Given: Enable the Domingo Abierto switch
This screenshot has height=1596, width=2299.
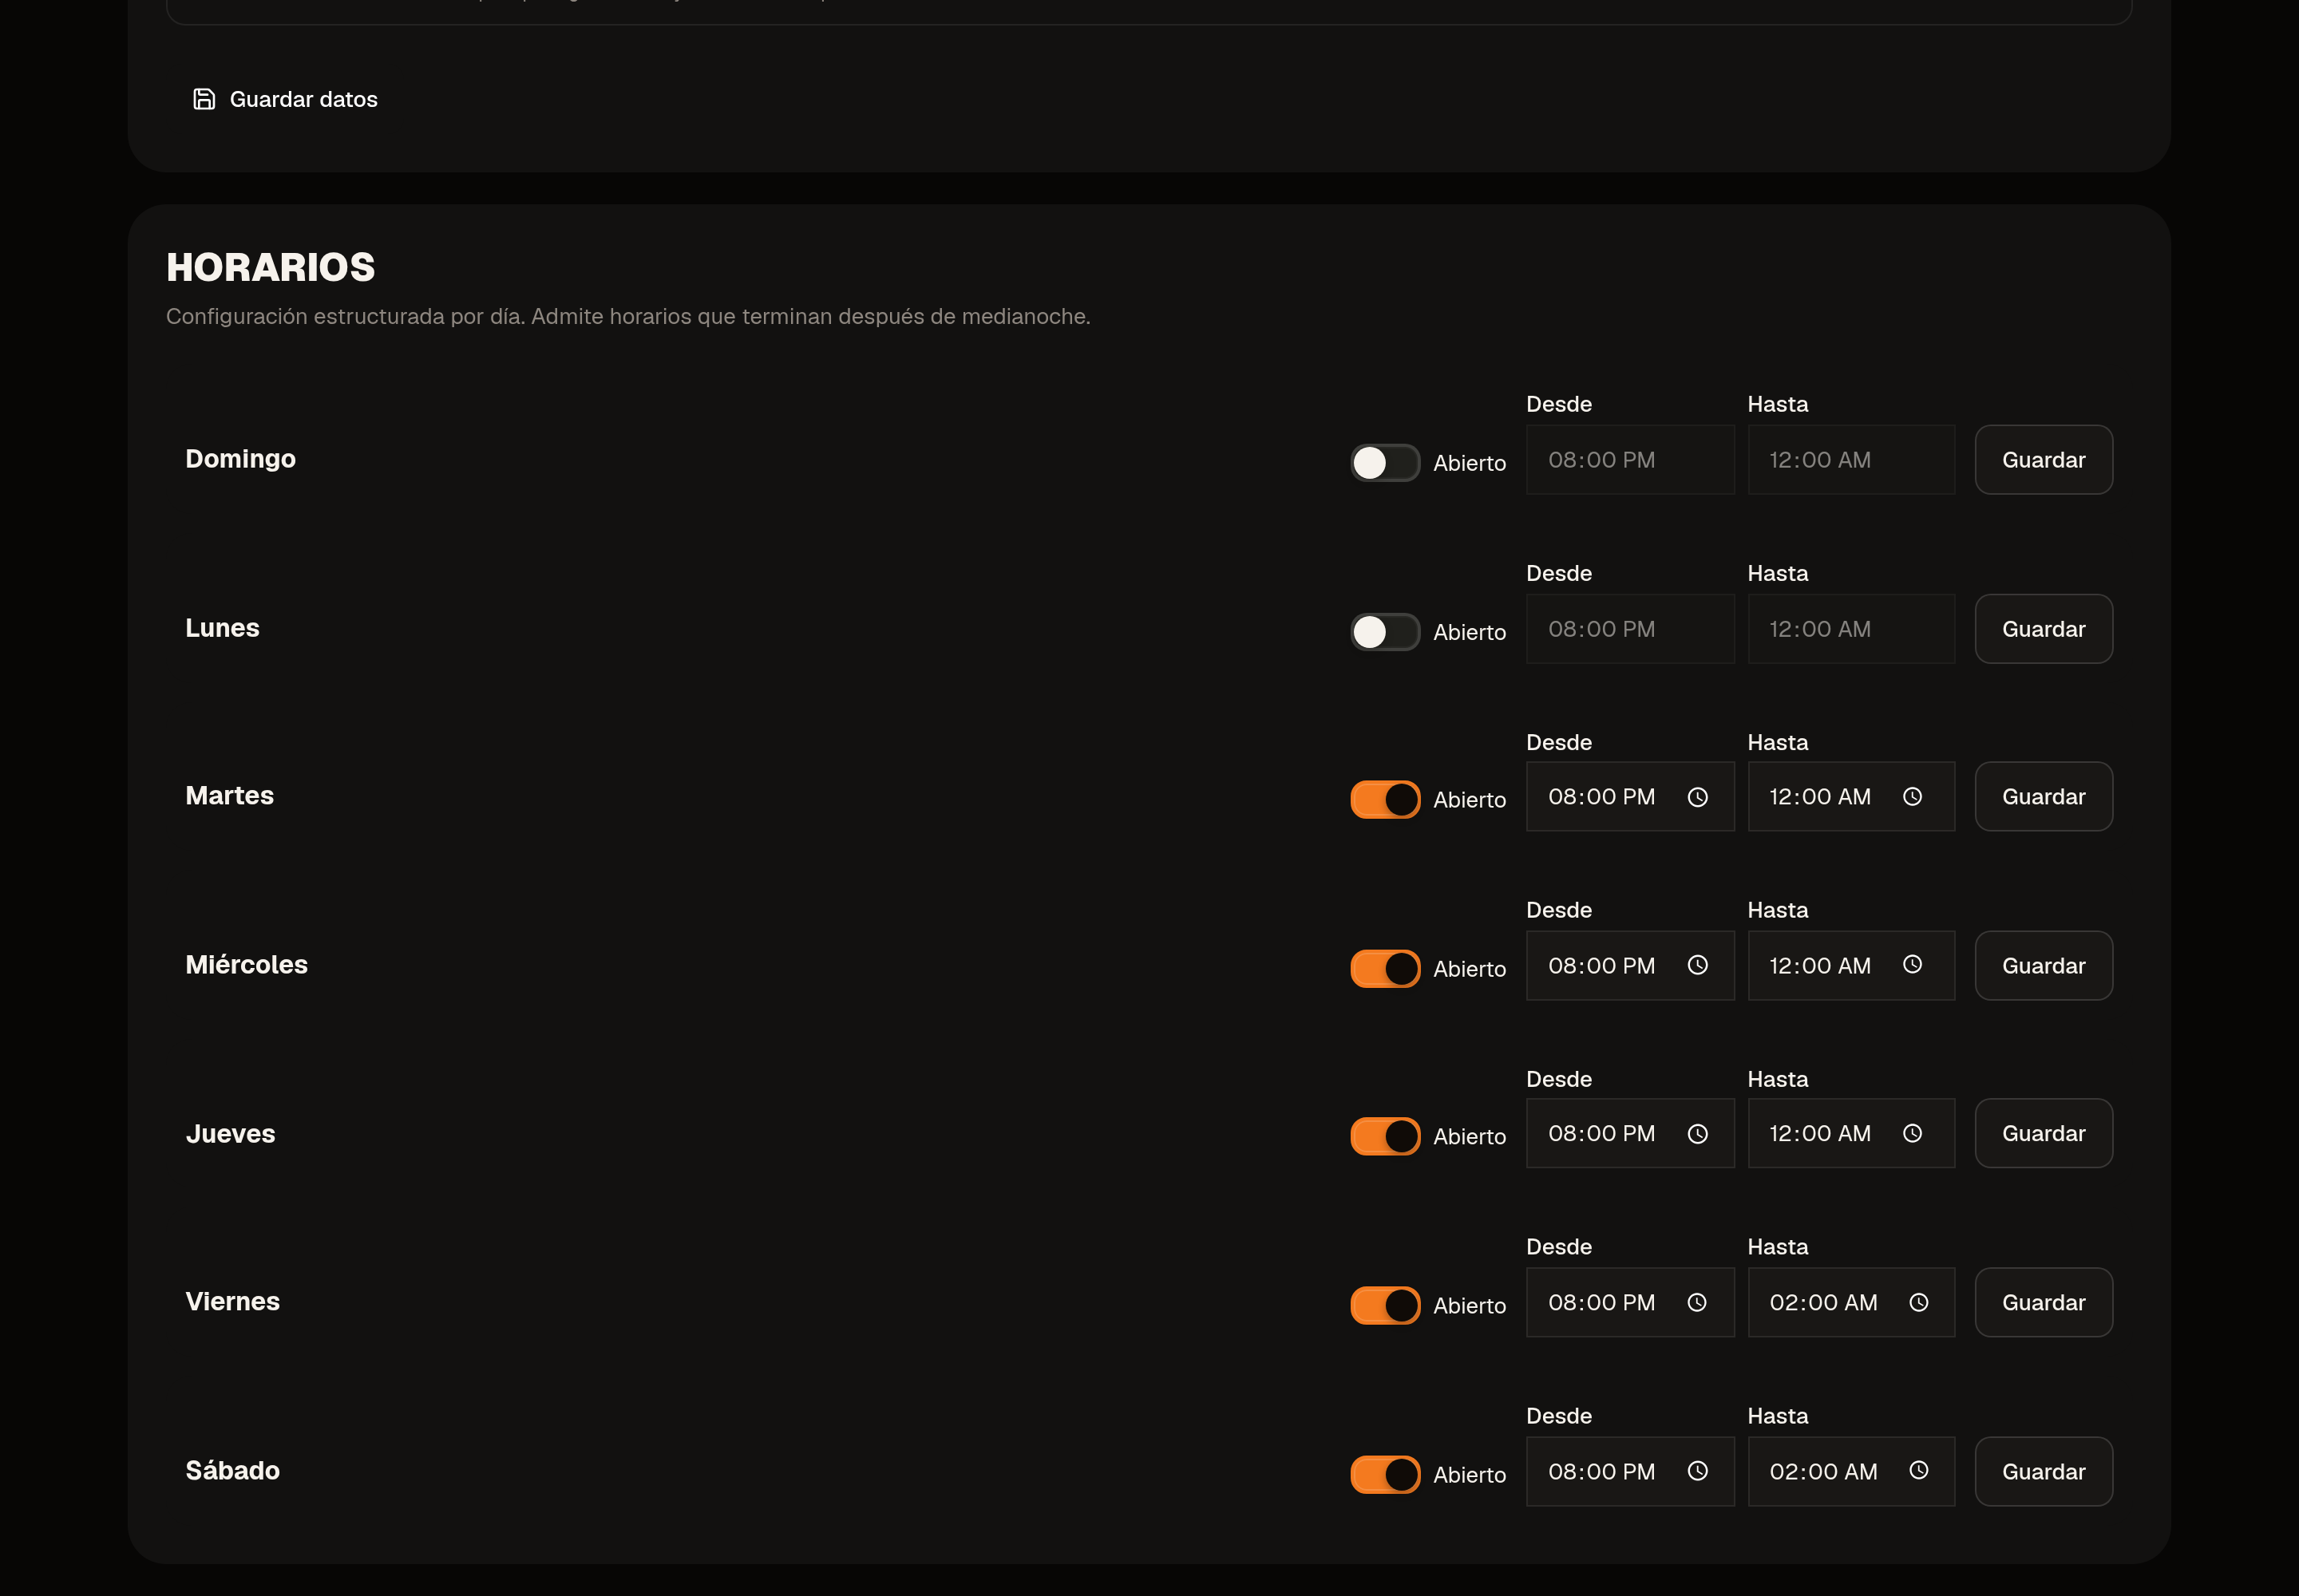Looking at the screenshot, I should click(1385, 463).
